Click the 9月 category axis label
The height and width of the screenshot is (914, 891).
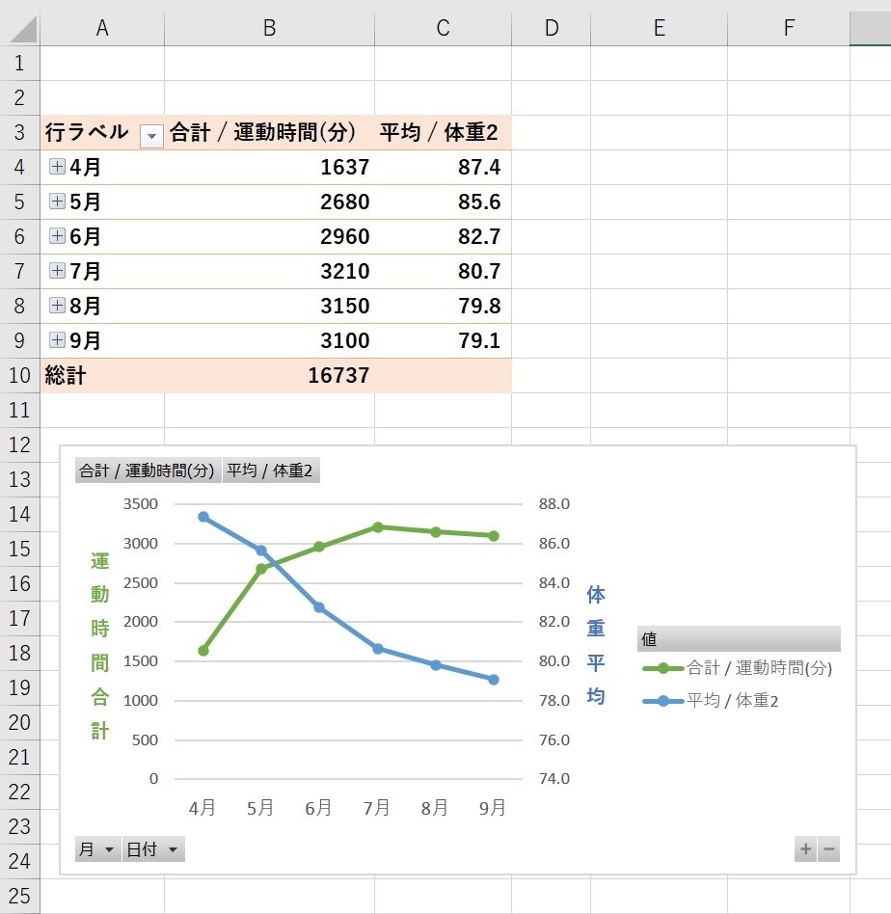(493, 808)
